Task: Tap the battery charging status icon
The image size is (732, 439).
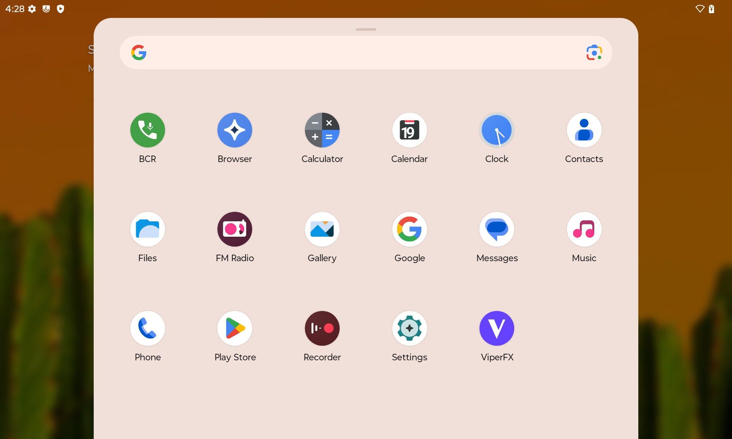Action: tap(712, 9)
